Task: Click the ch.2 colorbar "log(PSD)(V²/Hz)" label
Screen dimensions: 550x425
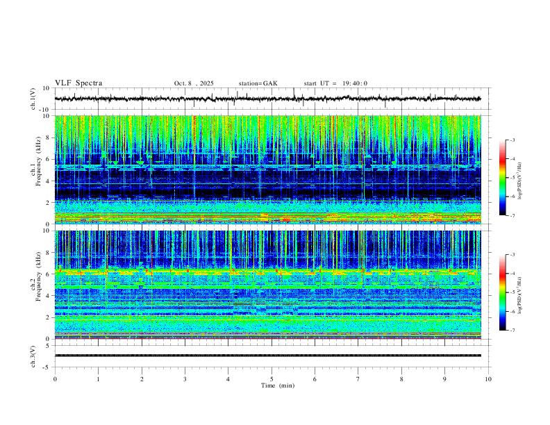Action: pos(520,296)
